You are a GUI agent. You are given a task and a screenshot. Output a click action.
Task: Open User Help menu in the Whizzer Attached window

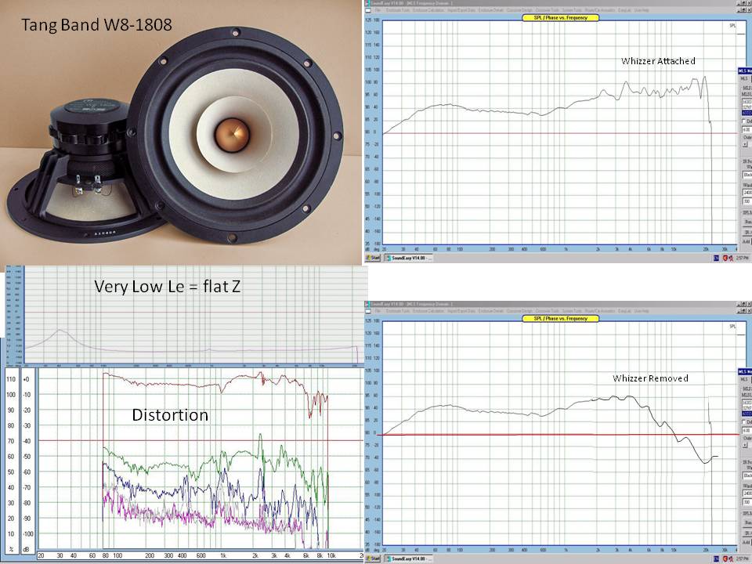click(642, 10)
